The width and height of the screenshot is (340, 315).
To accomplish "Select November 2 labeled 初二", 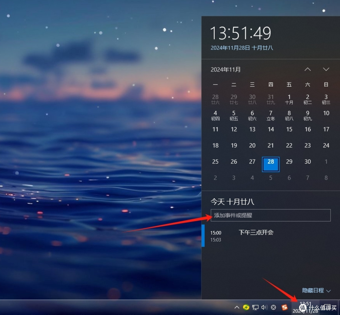I will point(308,99).
